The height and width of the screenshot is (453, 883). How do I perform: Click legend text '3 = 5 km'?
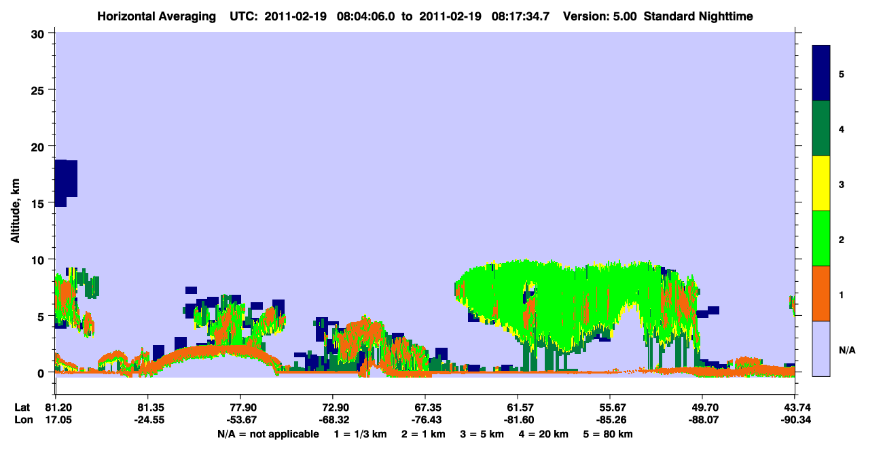482,434
